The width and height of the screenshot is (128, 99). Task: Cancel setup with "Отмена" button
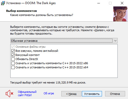[x=115, y=94]
